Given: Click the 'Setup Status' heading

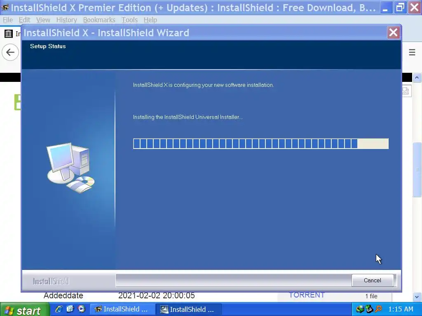Looking at the screenshot, I should (48, 46).
